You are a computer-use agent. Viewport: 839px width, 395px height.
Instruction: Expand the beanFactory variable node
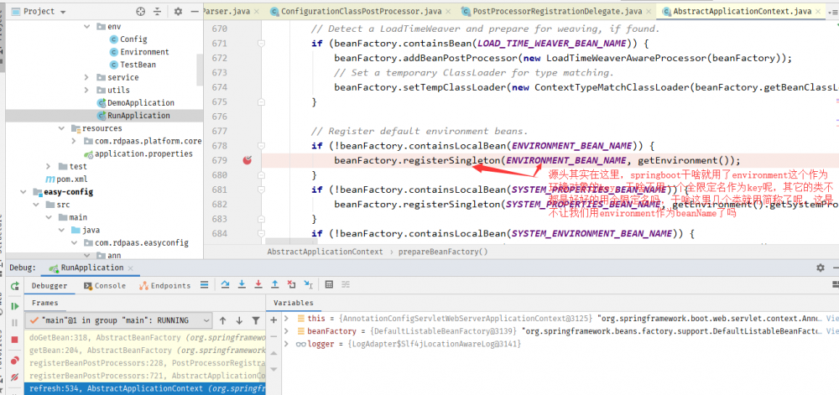287,331
